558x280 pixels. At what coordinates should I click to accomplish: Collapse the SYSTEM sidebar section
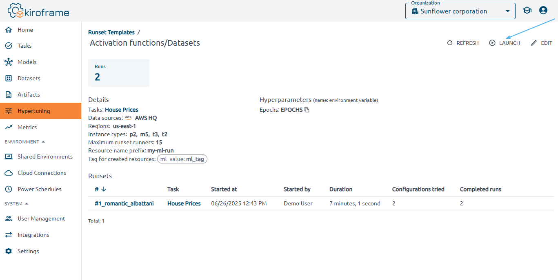pyautogui.click(x=27, y=204)
